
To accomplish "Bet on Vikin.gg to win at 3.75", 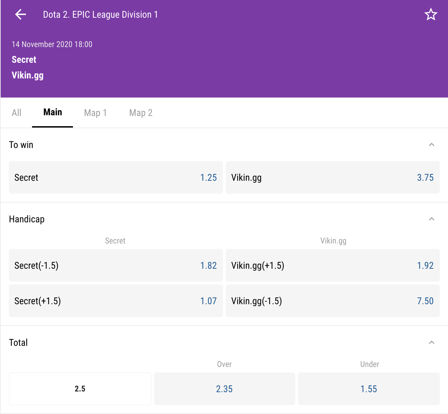I will pos(333,177).
